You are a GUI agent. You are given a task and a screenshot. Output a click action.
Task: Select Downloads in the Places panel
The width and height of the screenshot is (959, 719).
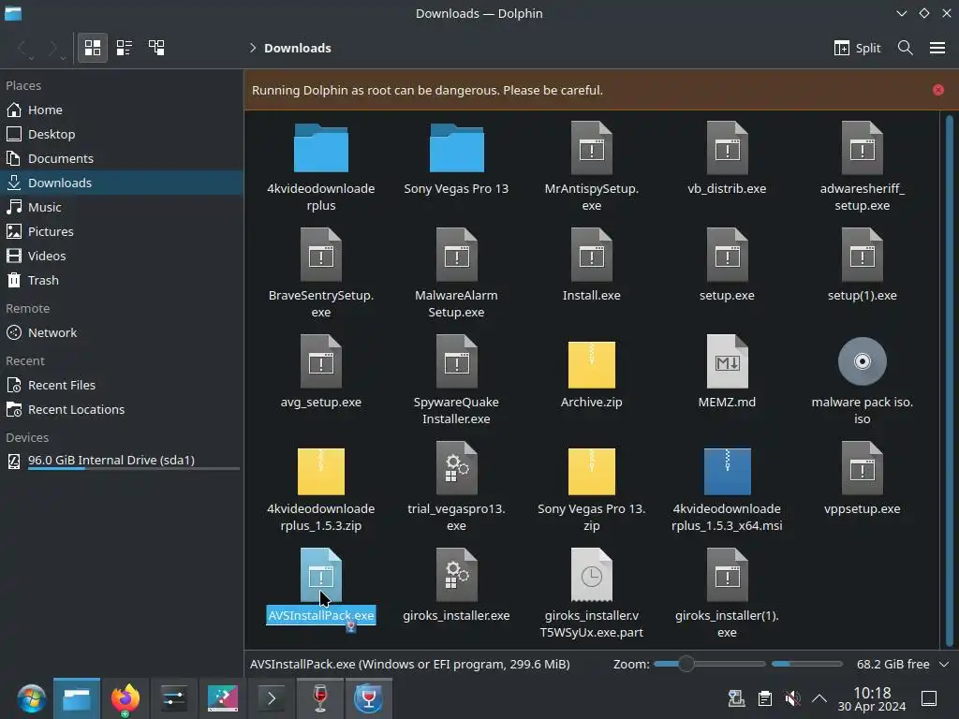(121, 183)
